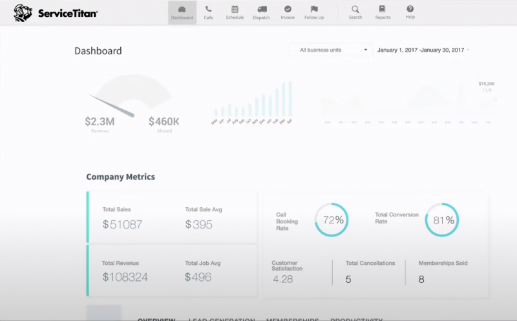The image size is (517, 321).
Task: Click the Dashboard page title
Action: coord(98,51)
